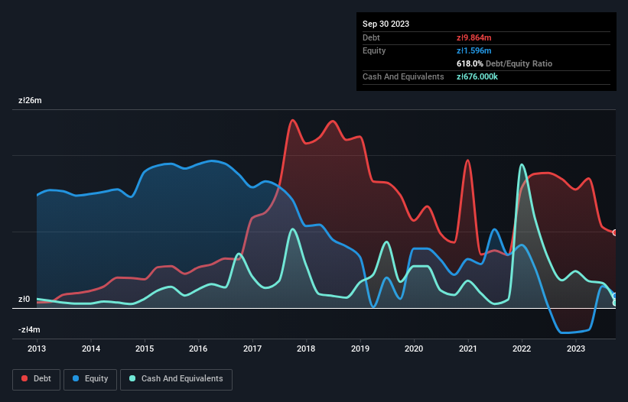Click the zł26m y-axis label
This screenshot has height=402, width=628.
30,100
